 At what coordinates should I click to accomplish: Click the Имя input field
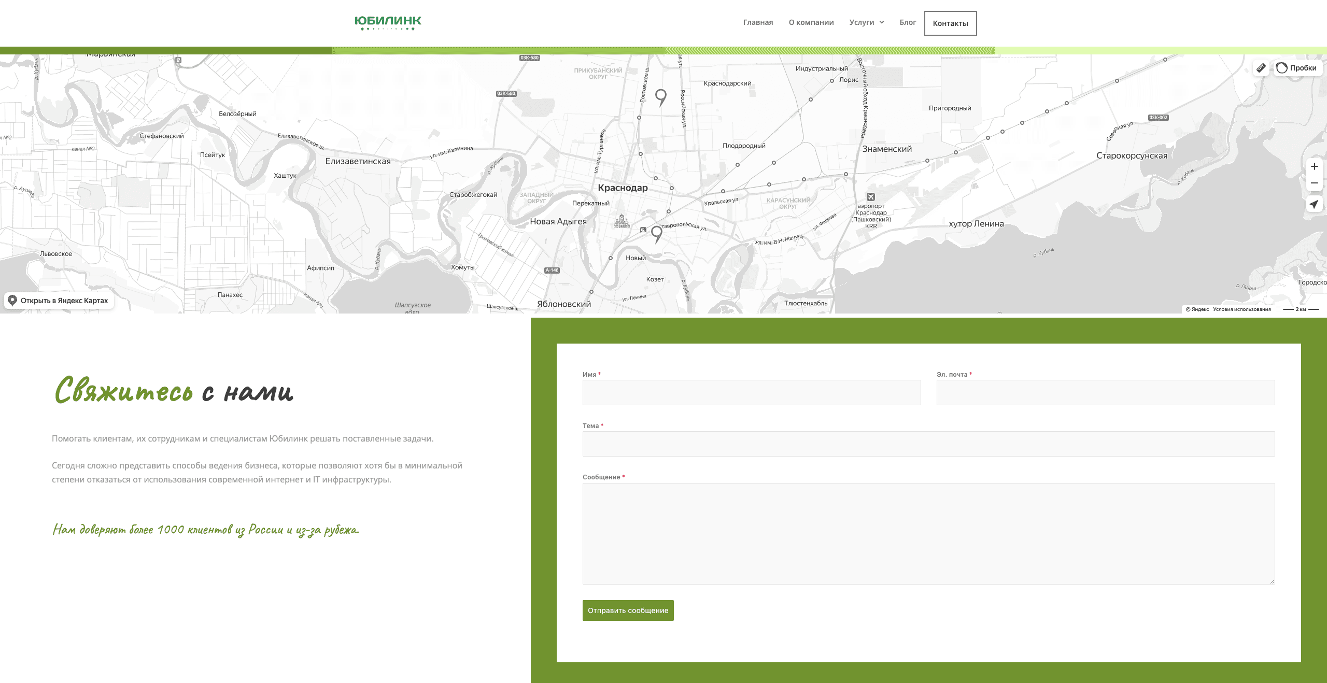pos(752,392)
